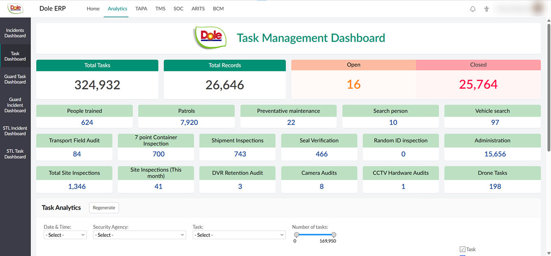Image resolution: width=551 pixels, height=256 pixels.
Task: Open STL Incident Dashboard
Action: pos(15,131)
